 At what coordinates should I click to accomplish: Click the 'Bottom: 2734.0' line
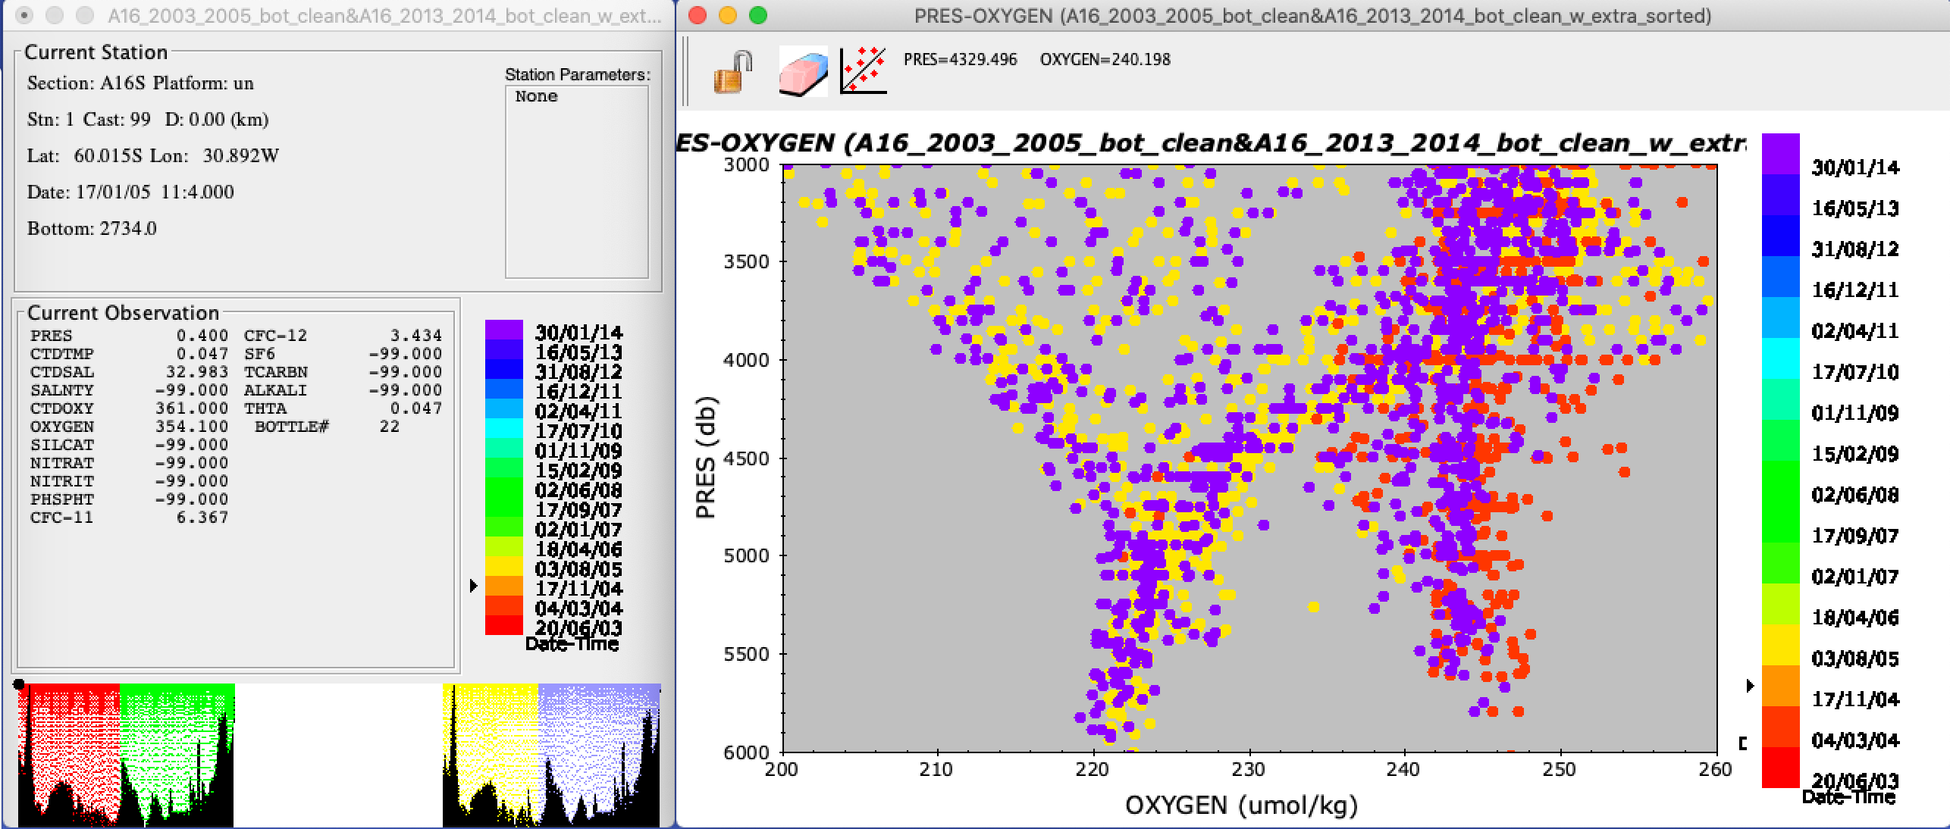coord(92,229)
